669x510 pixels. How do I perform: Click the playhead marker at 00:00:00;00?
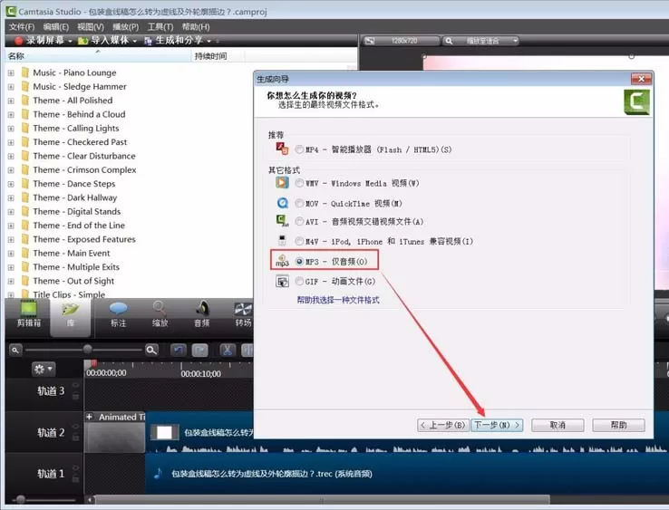pos(92,364)
